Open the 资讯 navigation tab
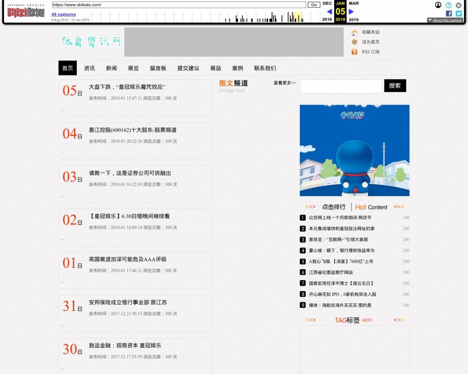This screenshot has height=374, width=468. coord(89,68)
